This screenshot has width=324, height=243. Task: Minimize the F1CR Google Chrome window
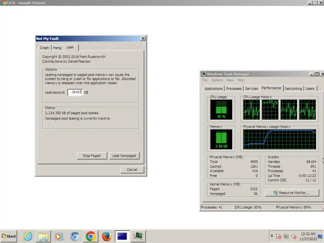(x=309, y=3)
